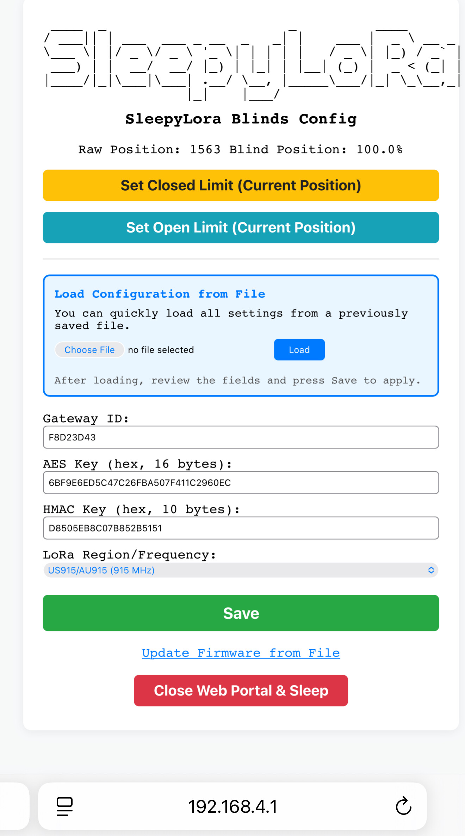Save the configuration settings

click(x=241, y=613)
